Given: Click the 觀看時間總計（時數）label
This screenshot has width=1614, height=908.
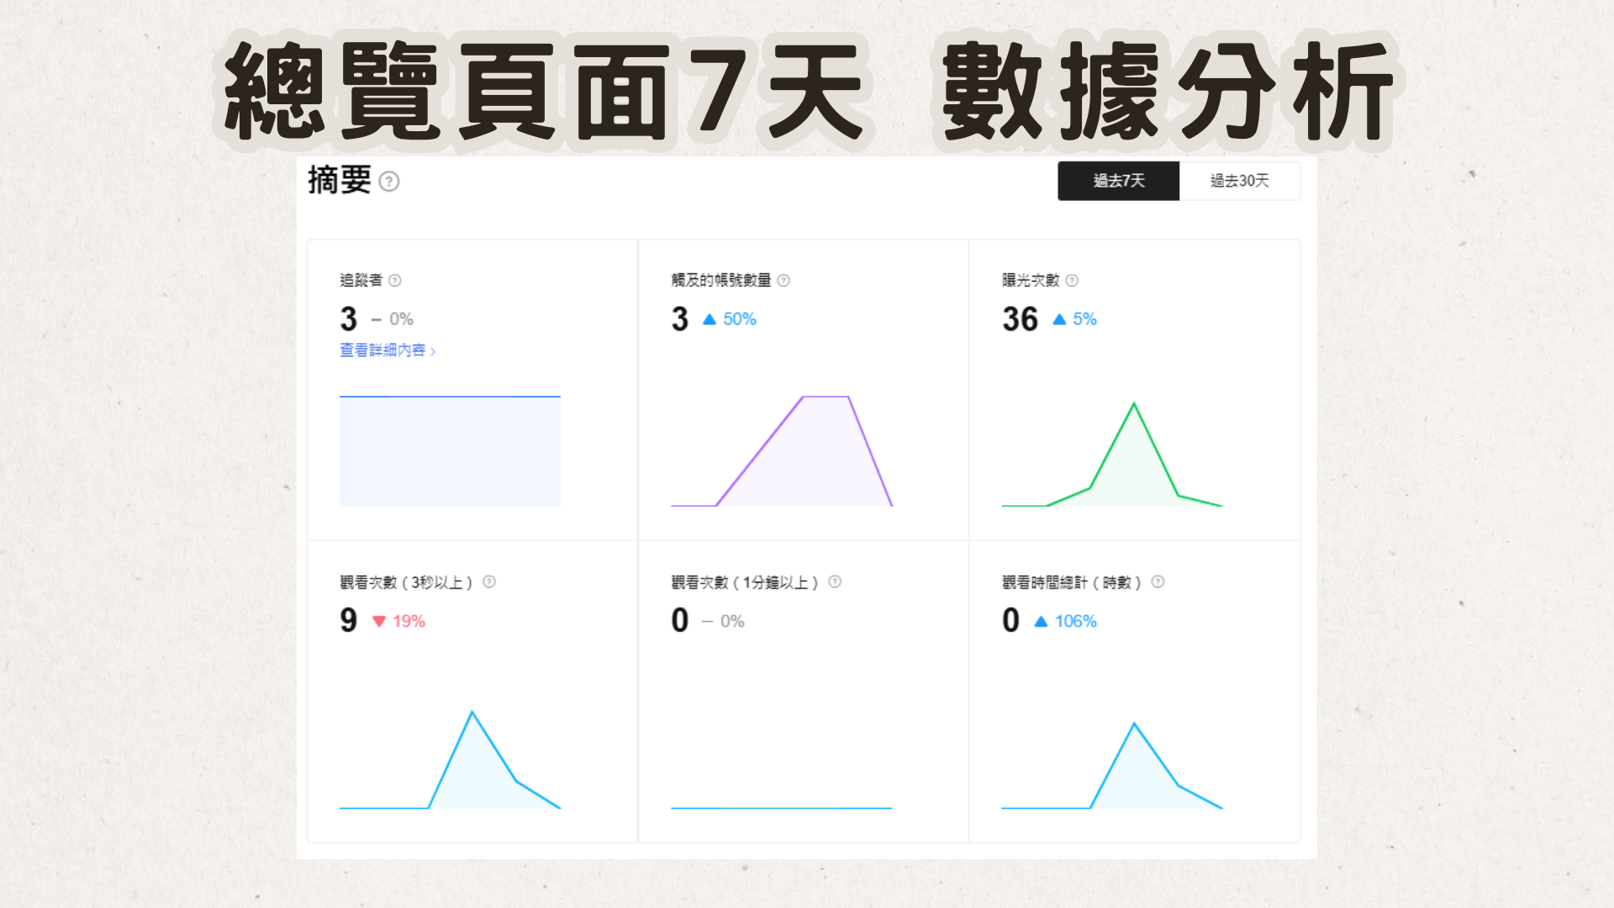Looking at the screenshot, I should (1073, 582).
